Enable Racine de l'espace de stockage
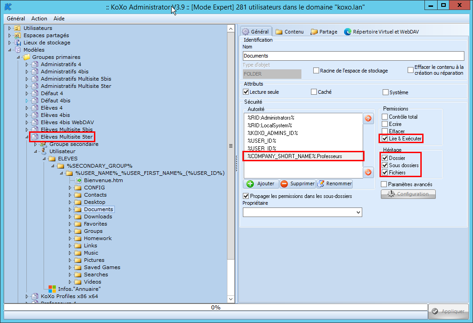The height and width of the screenshot is (323, 473). 316,70
